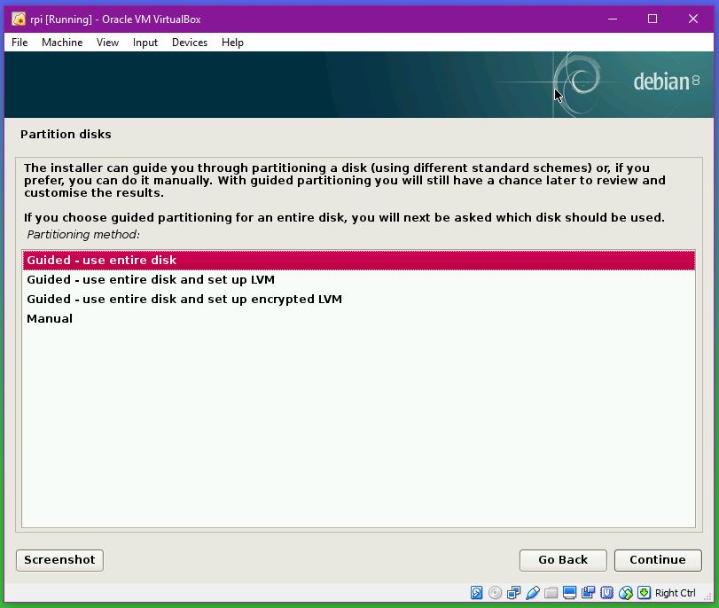Screen dimensions: 719x608
Task: Open the shared folders status icon
Action: point(551,593)
